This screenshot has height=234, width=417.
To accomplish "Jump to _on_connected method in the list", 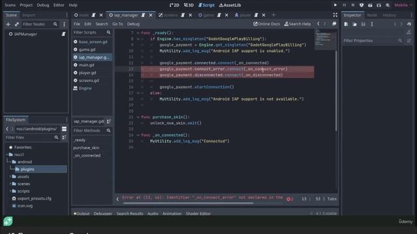I will 87,155.
